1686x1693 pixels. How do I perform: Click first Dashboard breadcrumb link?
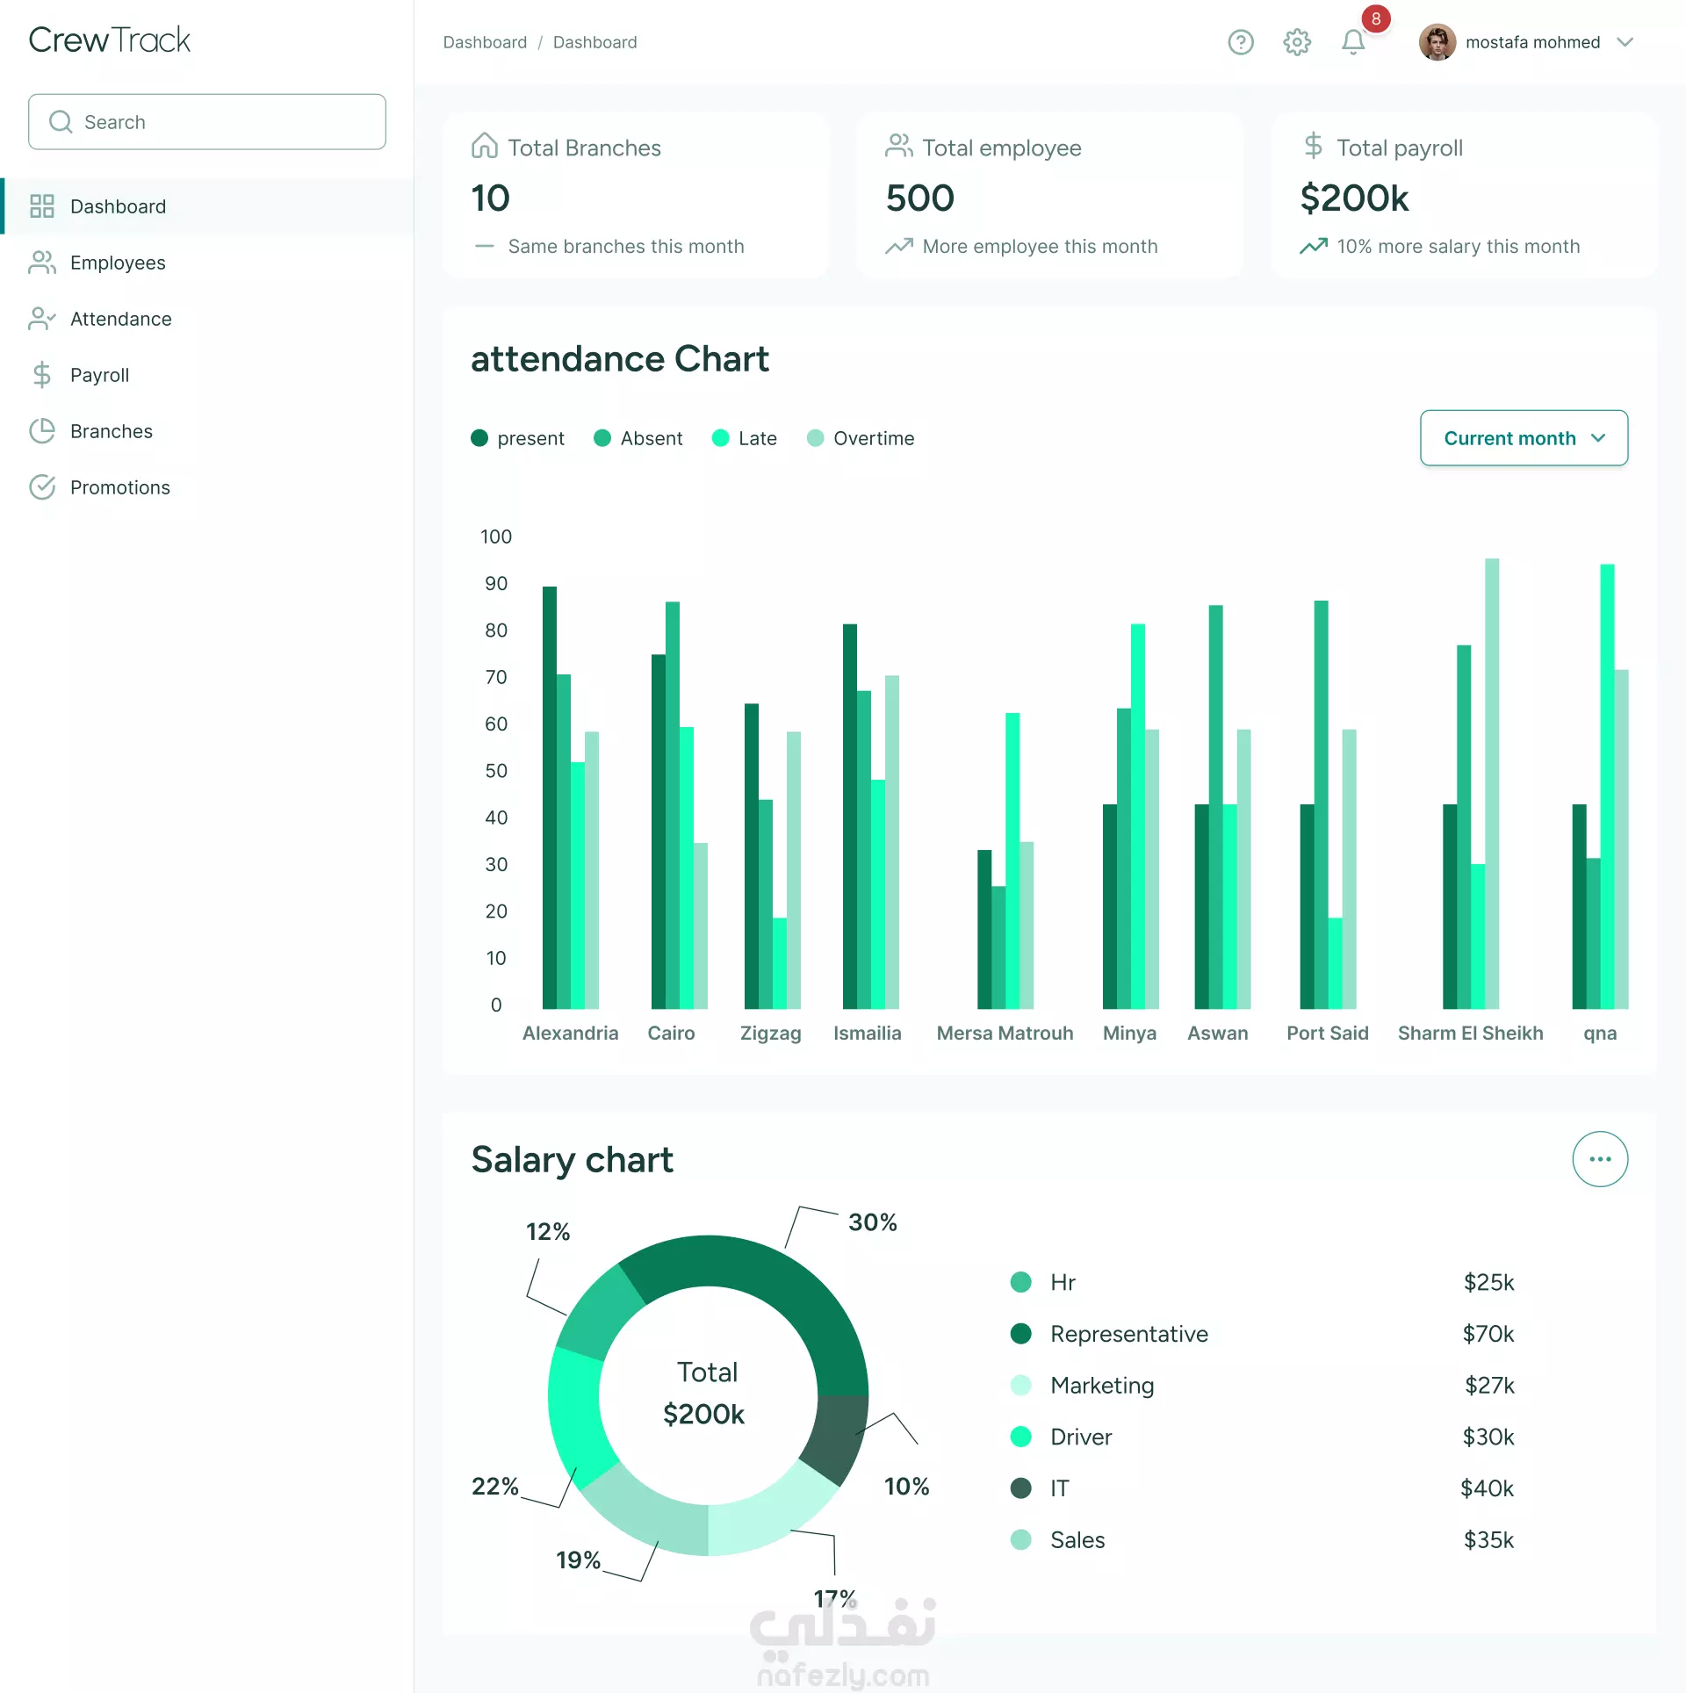(x=485, y=42)
